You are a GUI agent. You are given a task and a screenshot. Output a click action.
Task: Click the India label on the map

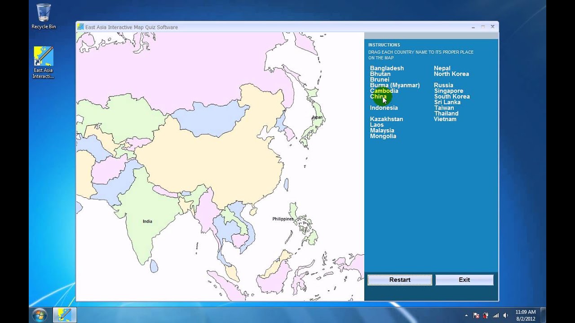tap(147, 221)
